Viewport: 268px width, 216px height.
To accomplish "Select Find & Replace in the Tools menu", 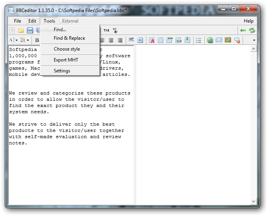I will (70, 38).
